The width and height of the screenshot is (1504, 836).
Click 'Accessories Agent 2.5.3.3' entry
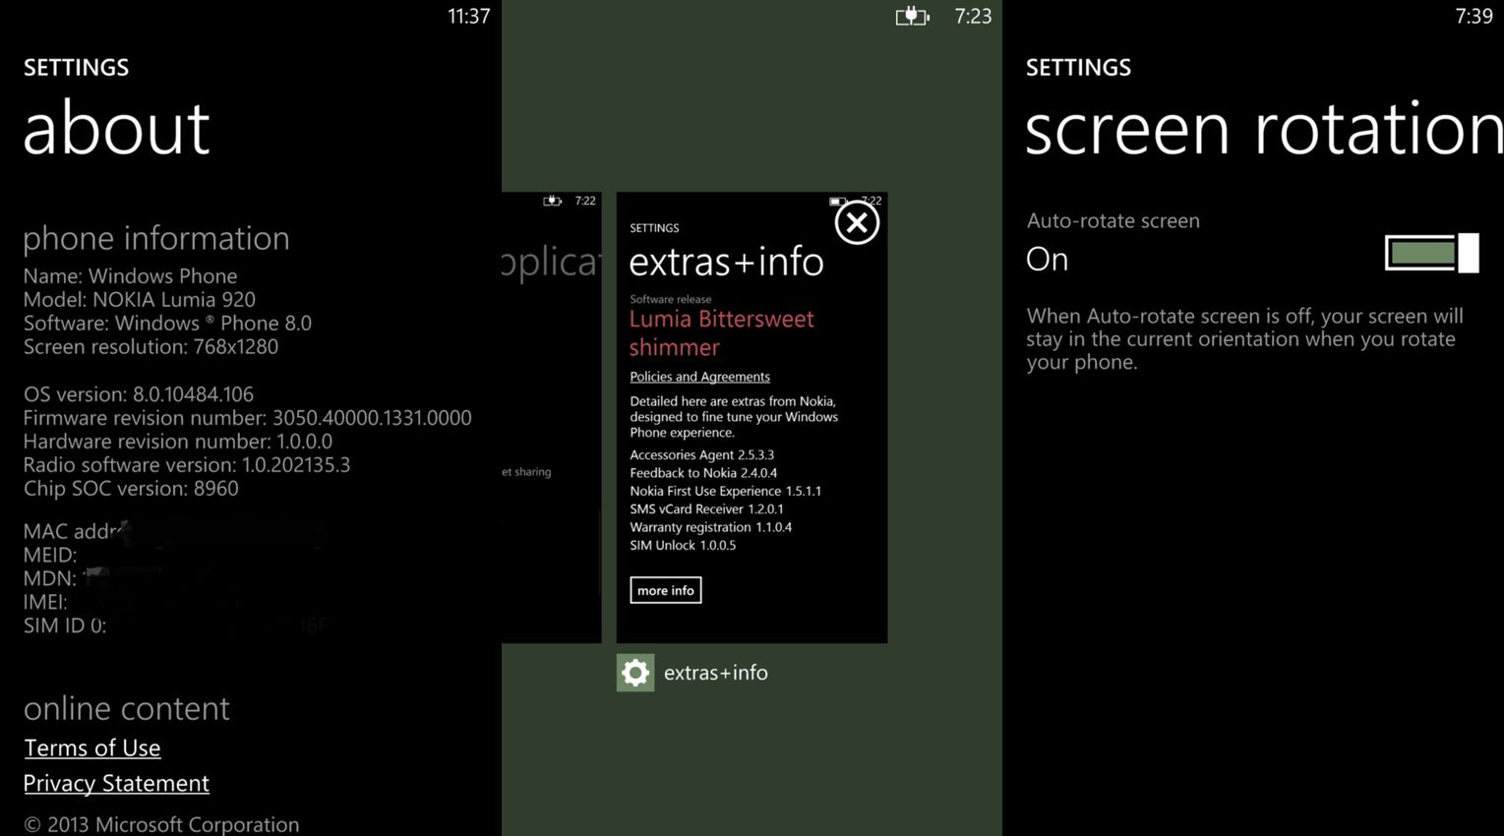click(x=701, y=455)
